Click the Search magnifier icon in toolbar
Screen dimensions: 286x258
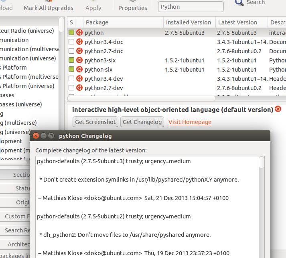click(x=239, y=2)
